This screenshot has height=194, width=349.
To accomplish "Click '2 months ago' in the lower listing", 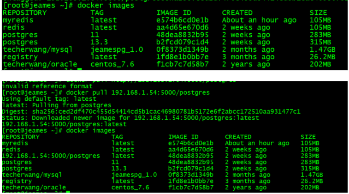I will 248,175.
